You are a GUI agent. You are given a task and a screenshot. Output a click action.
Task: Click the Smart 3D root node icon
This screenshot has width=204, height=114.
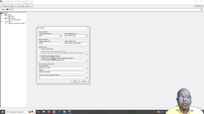(1, 13)
